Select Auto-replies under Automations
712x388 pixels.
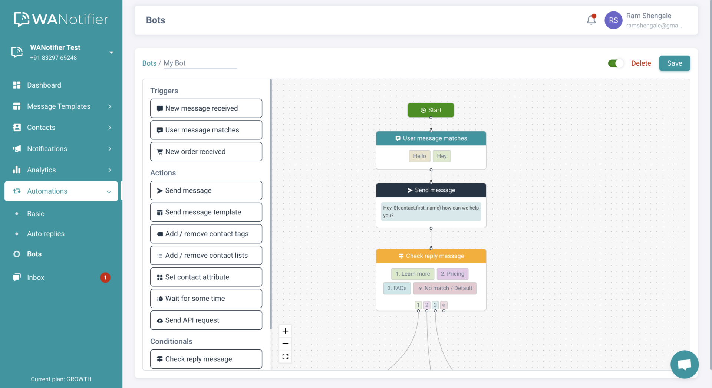pyautogui.click(x=46, y=234)
